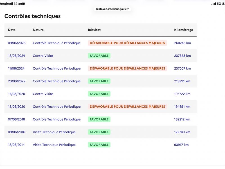The width and height of the screenshot is (225, 169).
Task: Open the 18/06/2024 Contre-Visite entry
Action: [x=43, y=55]
